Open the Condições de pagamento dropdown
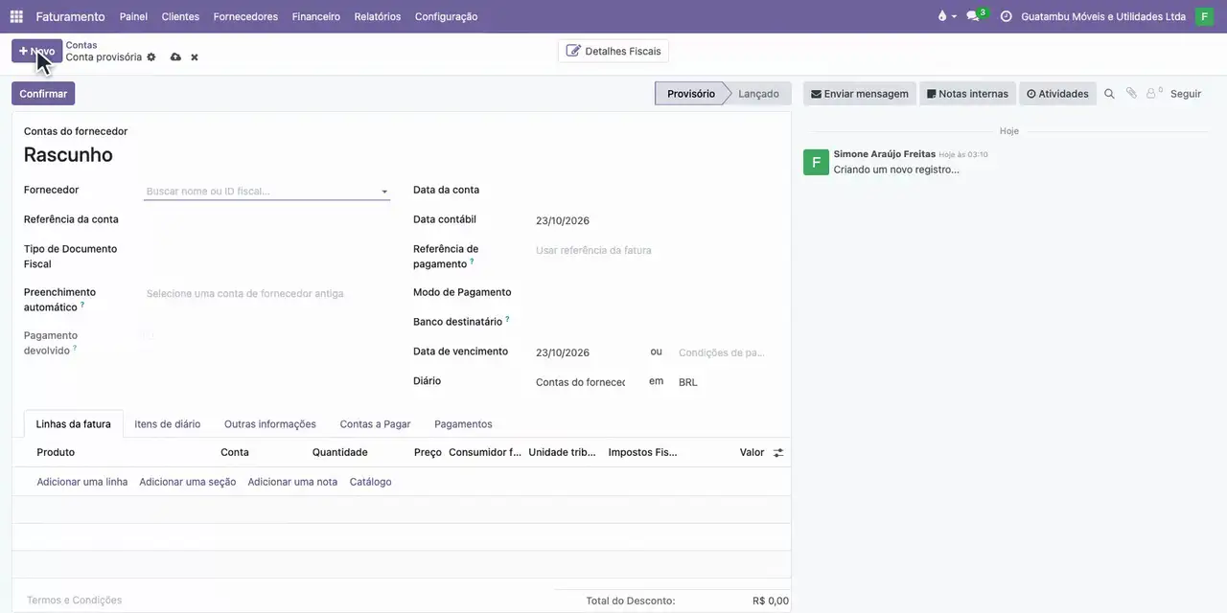Screen dimensions: 1227x613 tap(723, 352)
